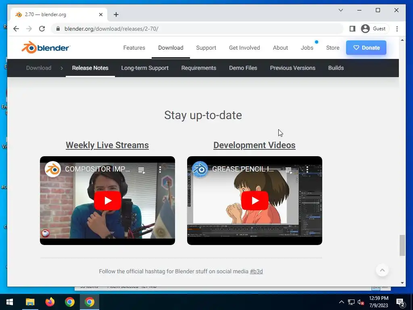This screenshot has width=413, height=310.
Task: Click the scrollbar down arrow
Action: point(402,283)
